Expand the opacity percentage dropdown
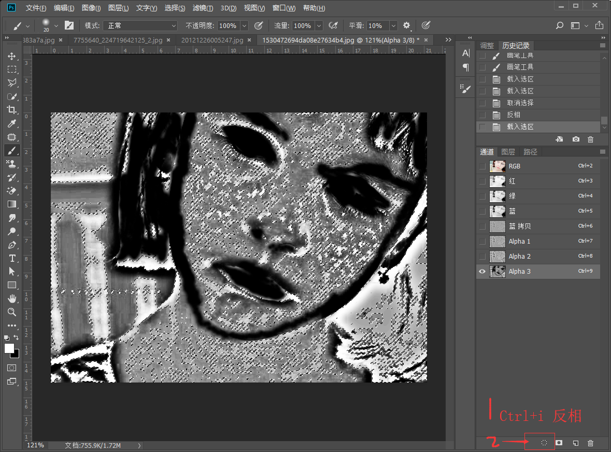Viewport: 611px width, 452px height. [x=244, y=25]
